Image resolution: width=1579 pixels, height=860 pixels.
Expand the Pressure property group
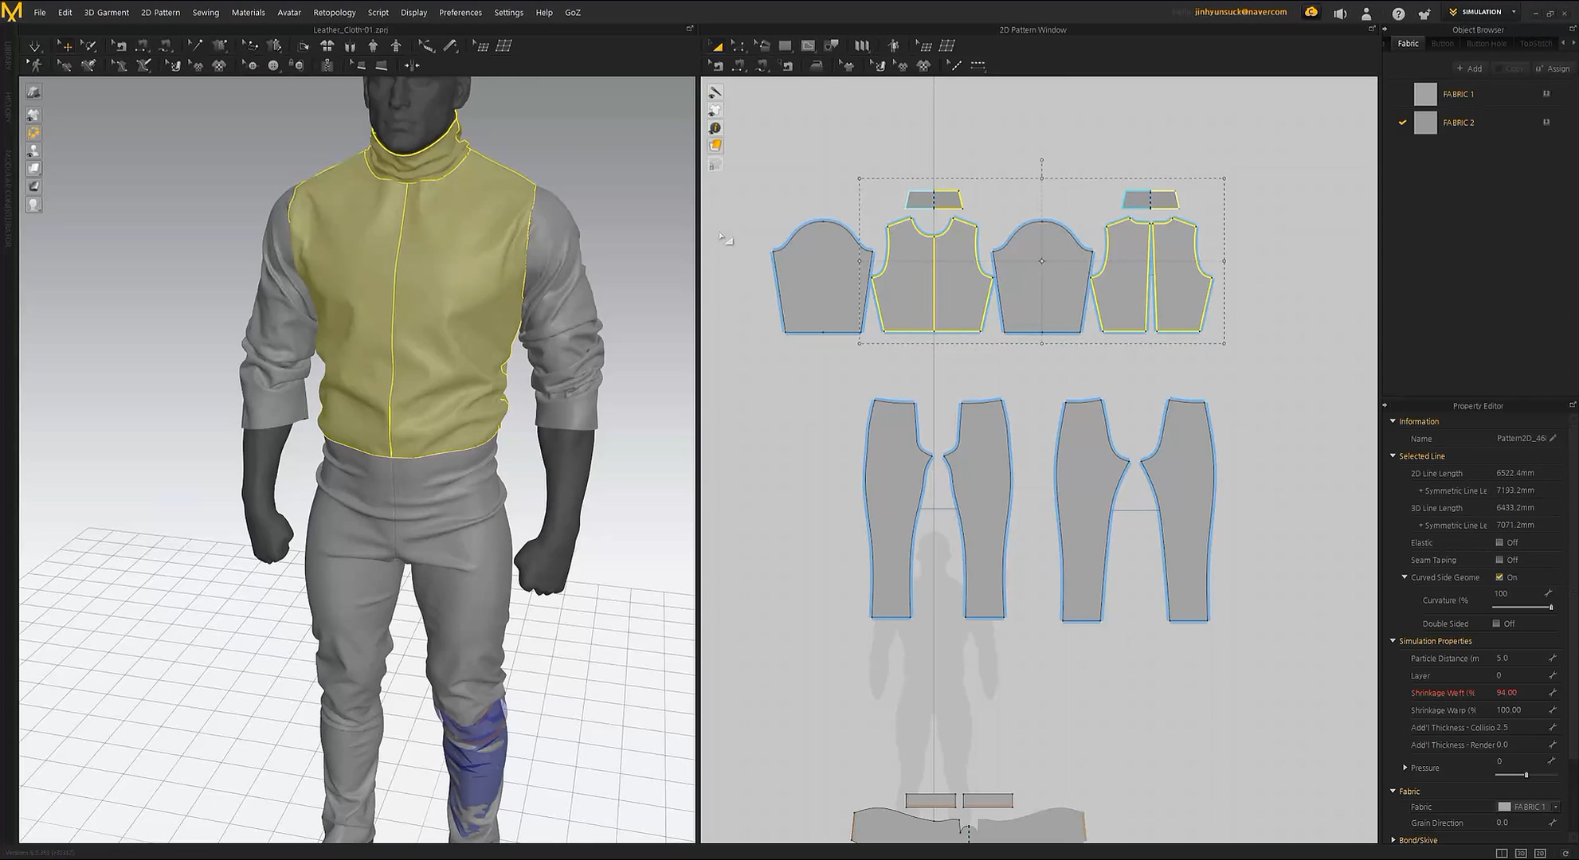pos(1405,768)
